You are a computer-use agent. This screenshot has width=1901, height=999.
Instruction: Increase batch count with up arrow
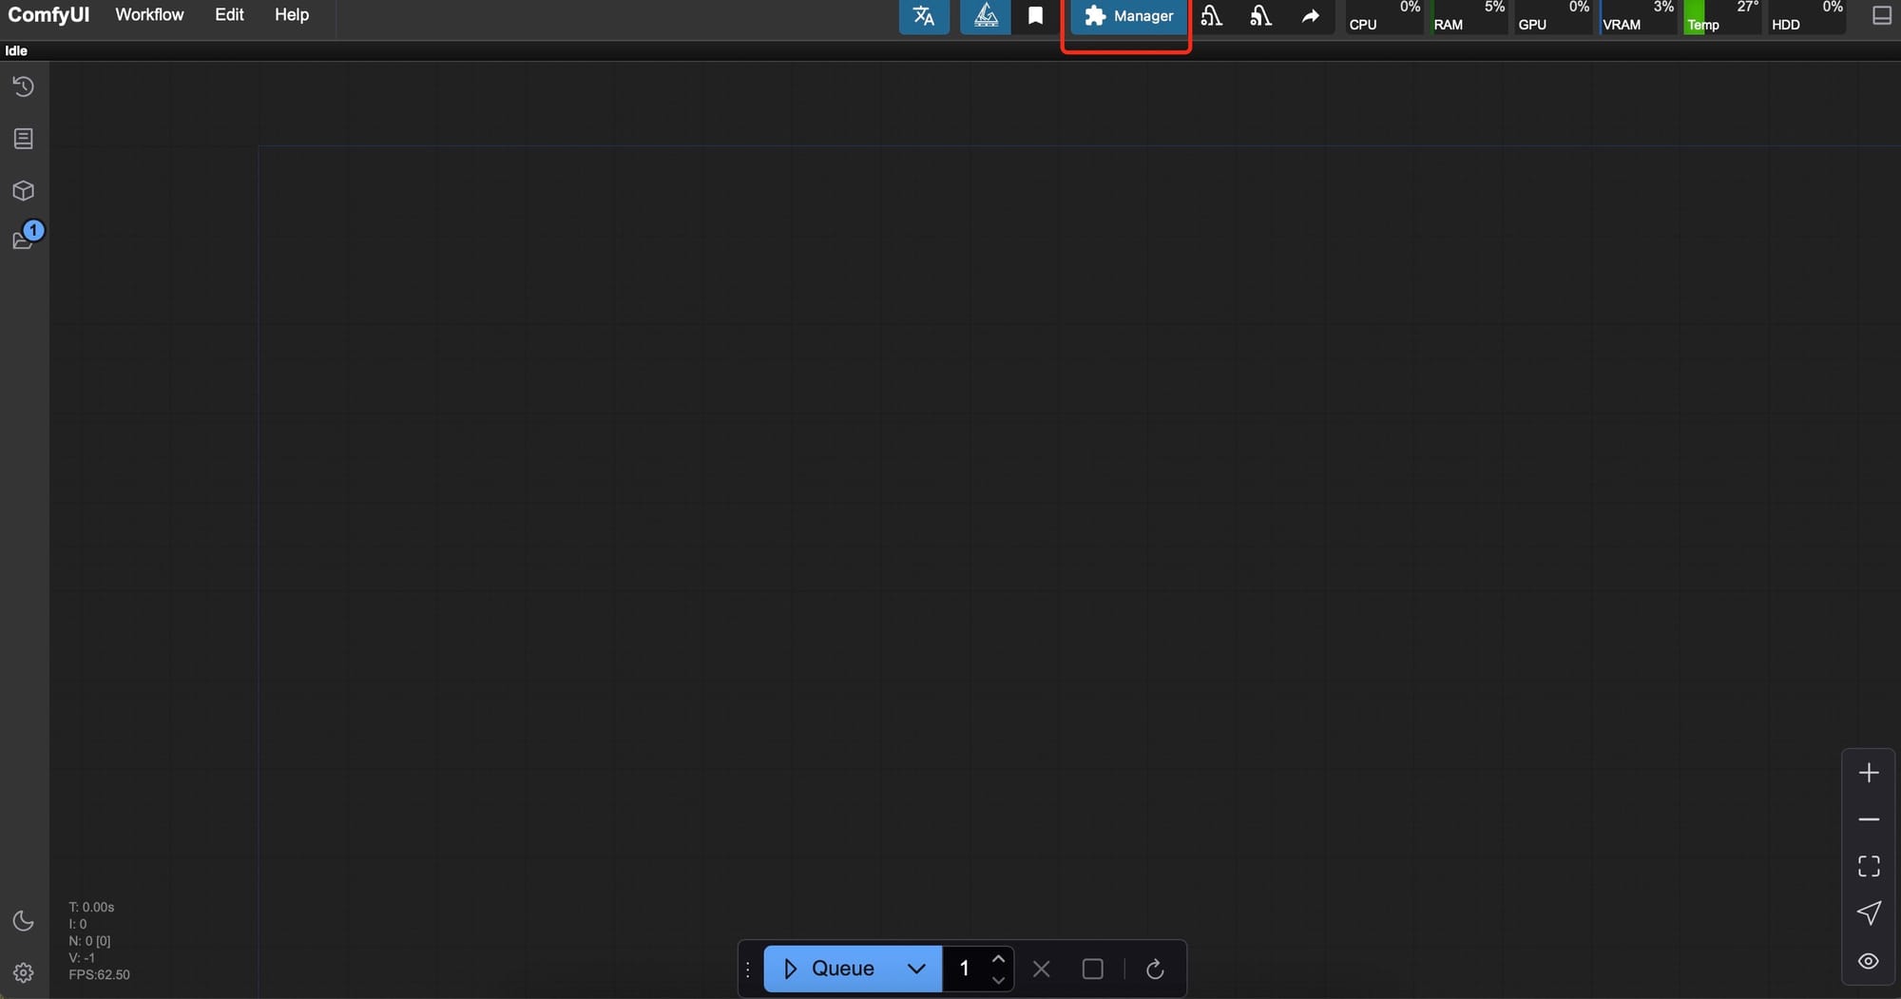click(x=998, y=958)
